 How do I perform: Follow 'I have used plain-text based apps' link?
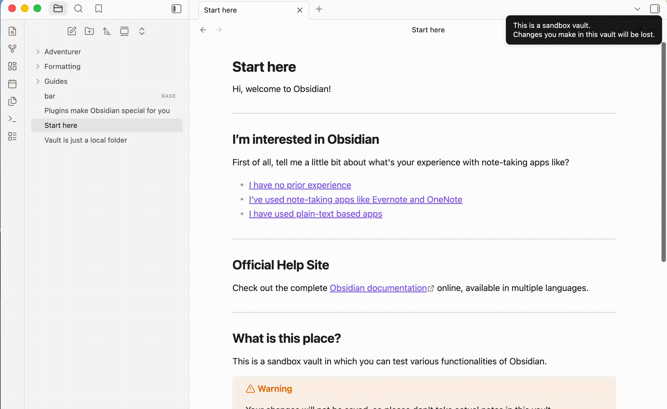click(315, 214)
